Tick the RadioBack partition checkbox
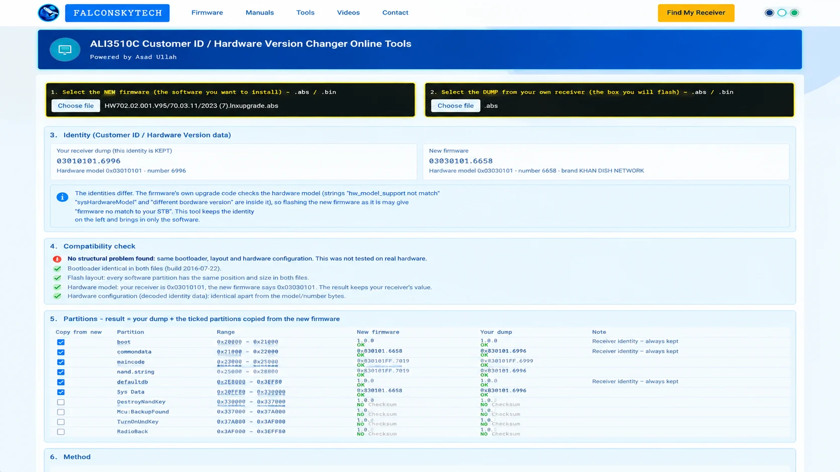840x472 pixels. [61, 432]
